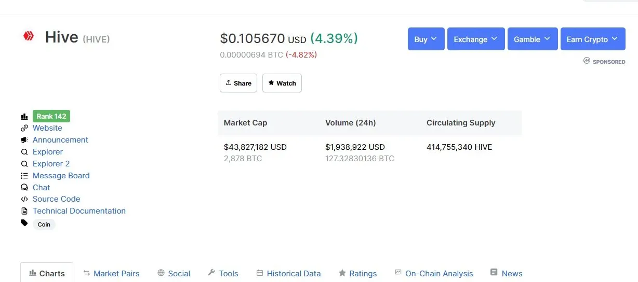The width and height of the screenshot is (638, 282).
Task: Click the Market Cap column header
Action: click(245, 123)
